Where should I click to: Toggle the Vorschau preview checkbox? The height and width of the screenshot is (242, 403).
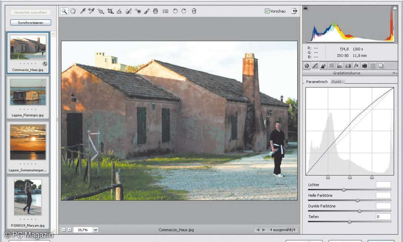pos(267,11)
